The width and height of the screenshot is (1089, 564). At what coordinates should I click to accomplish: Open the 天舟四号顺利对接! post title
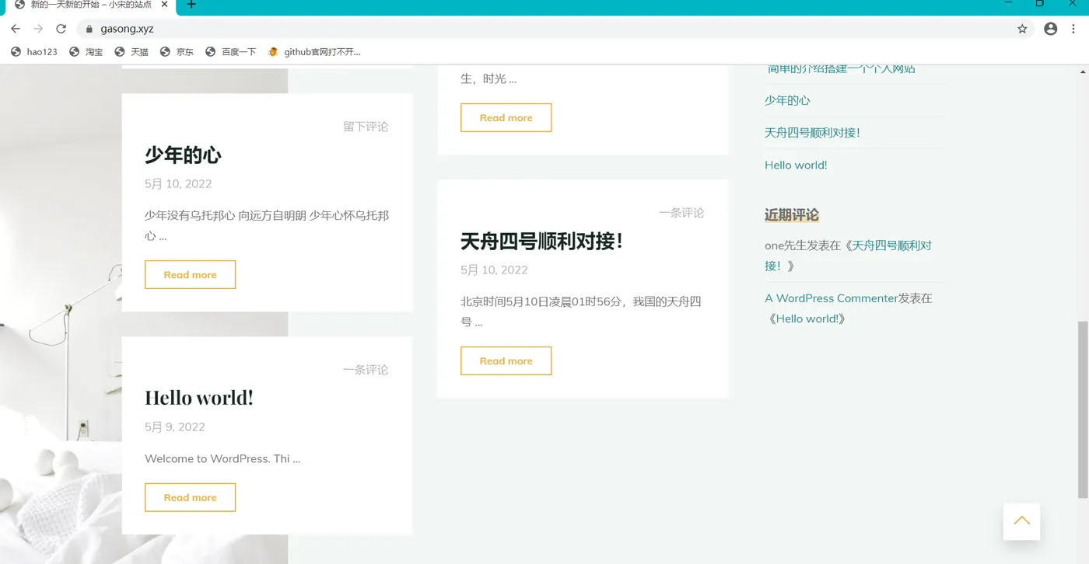coord(541,242)
